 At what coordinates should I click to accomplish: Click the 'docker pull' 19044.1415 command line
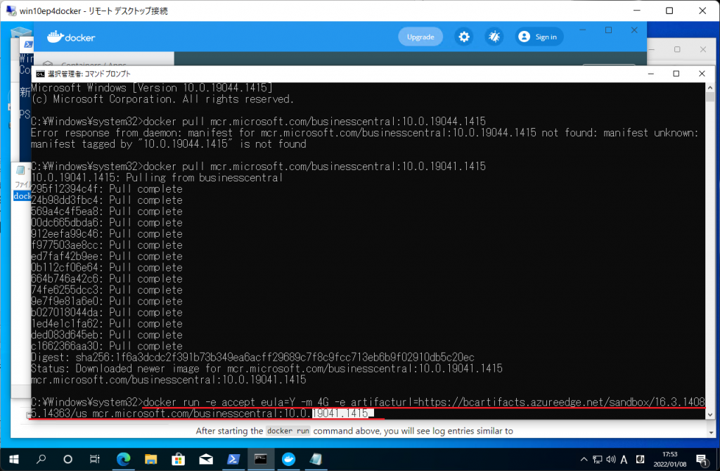[x=258, y=122]
